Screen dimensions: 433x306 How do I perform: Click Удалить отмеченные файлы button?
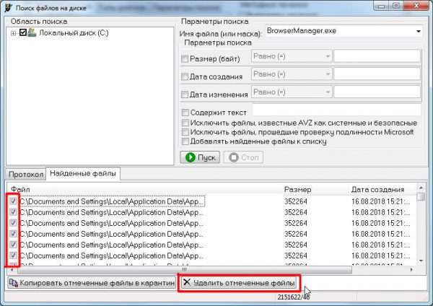(239, 283)
